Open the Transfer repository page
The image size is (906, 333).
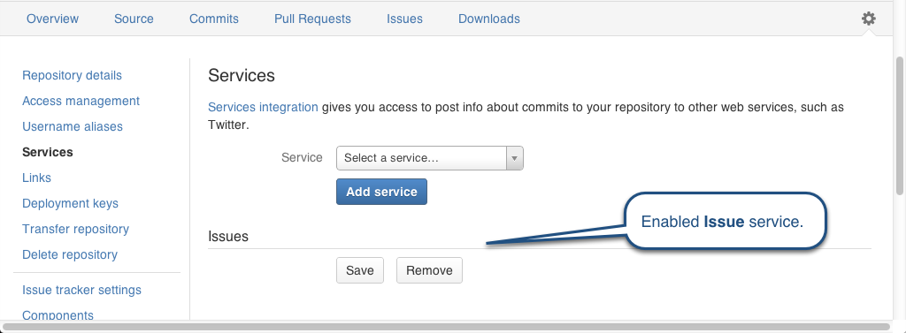point(76,229)
